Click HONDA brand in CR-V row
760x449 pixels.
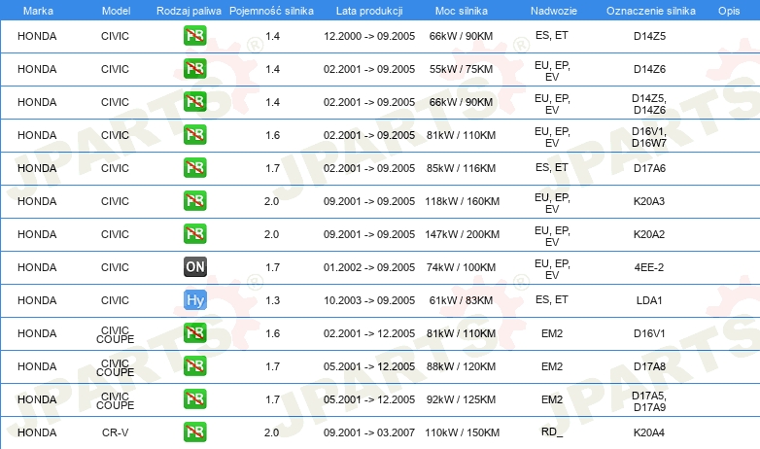(37, 432)
